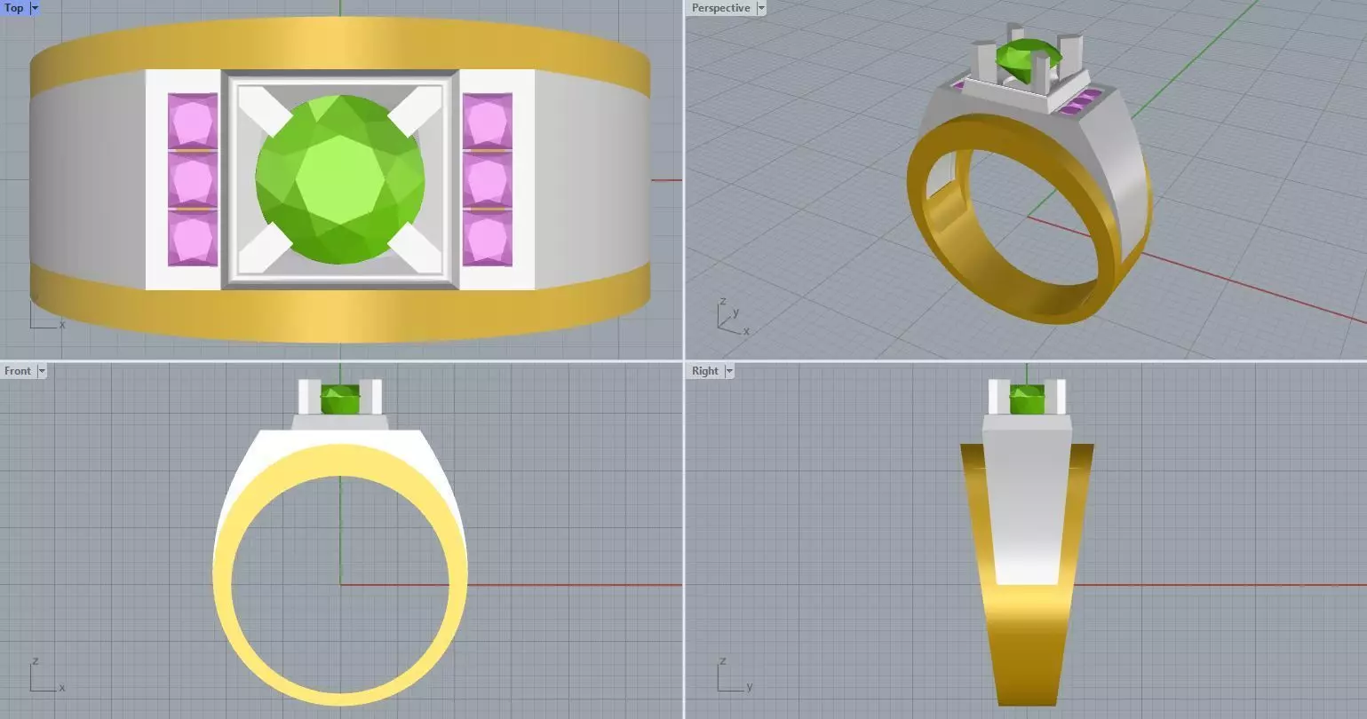Image resolution: width=1367 pixels, height=719 pixels.
Task: Select lower-left pink stone in Top view
Action: [193, 238]
